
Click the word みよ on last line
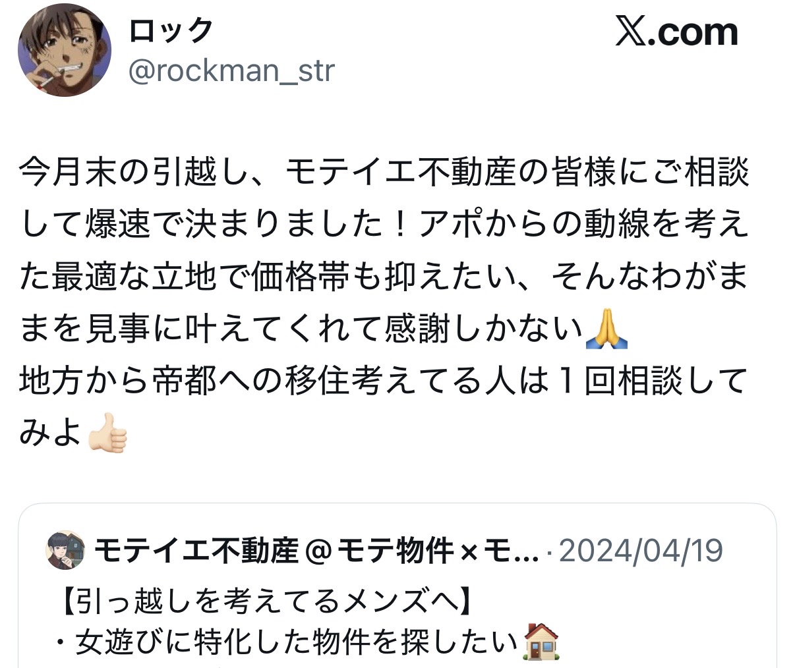51,433
